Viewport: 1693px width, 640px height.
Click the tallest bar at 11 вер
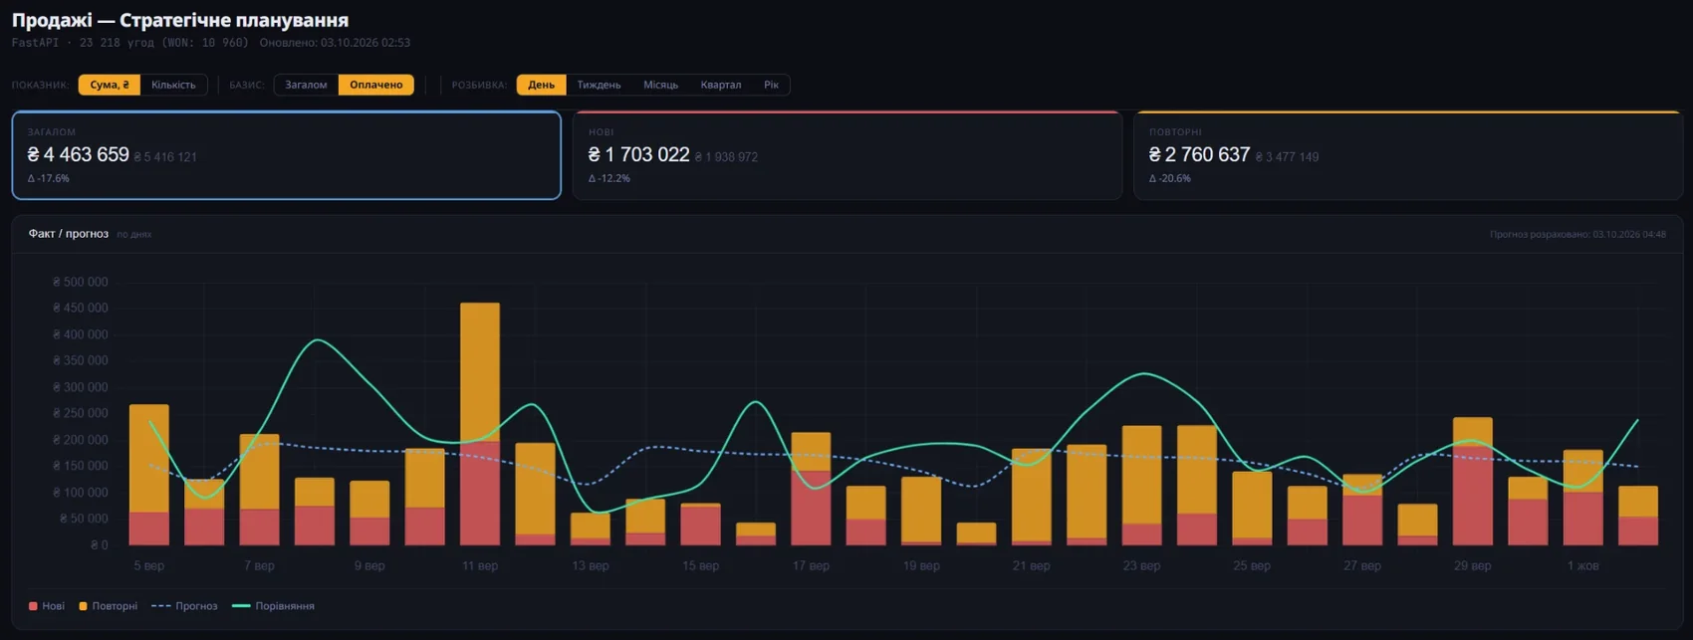pos(480,424)
